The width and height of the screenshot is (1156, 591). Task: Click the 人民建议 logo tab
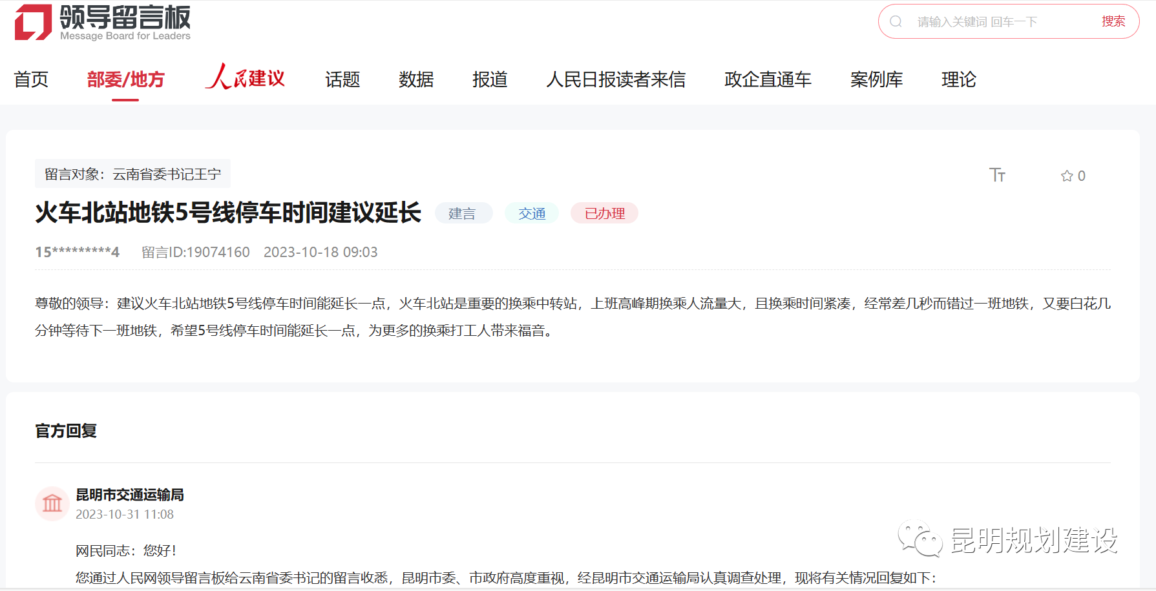pyautogui.click(x=246, y=78)
